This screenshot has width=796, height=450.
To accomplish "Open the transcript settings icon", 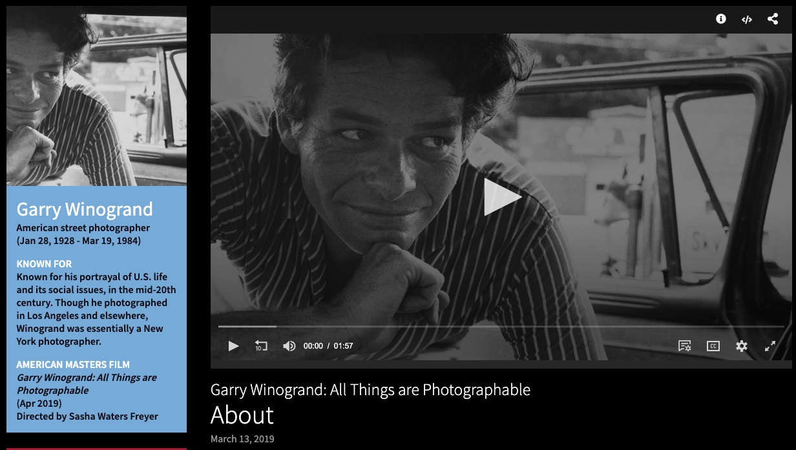I will tap(684, 347).
